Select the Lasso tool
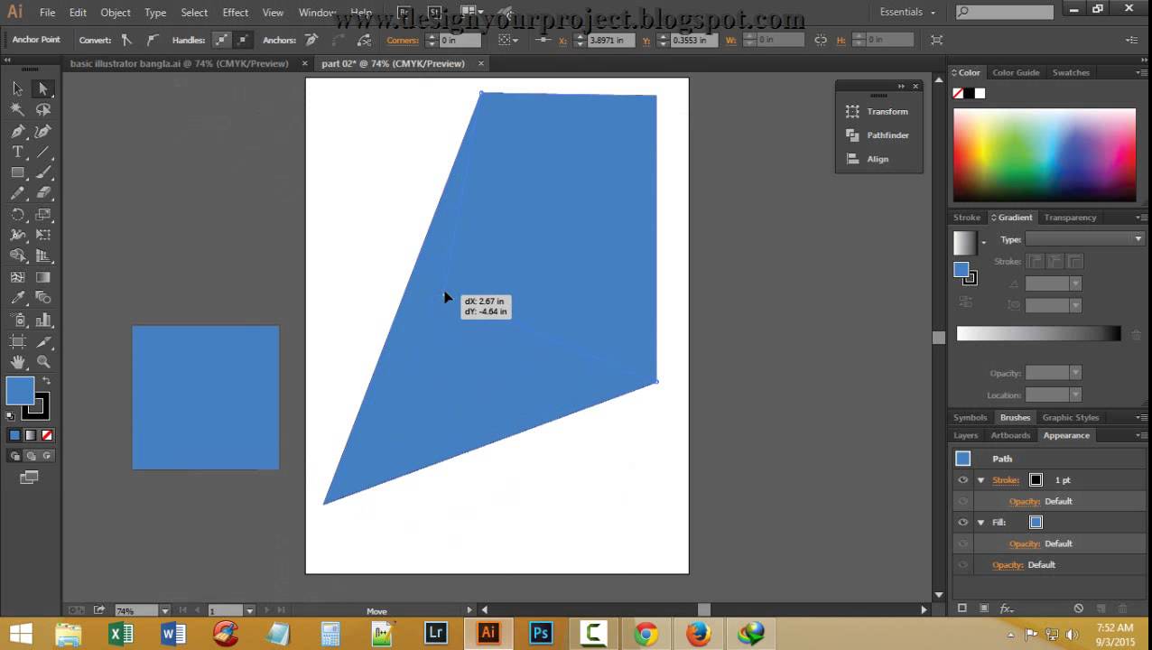 pyautogui.click(x=42, y=109)
